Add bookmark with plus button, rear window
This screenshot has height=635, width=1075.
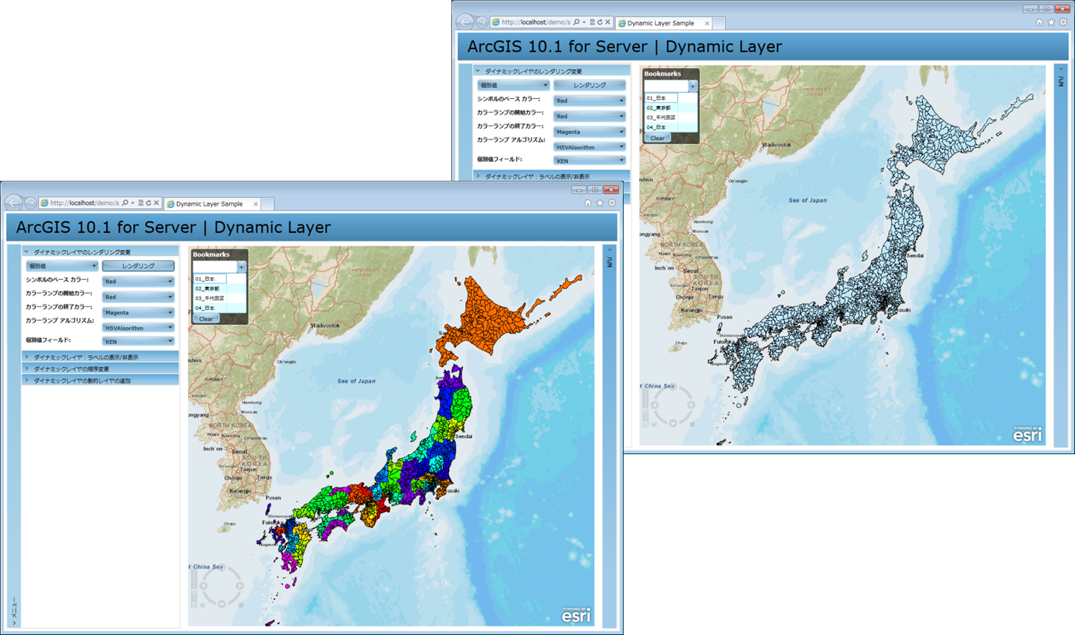click(693, 86)
